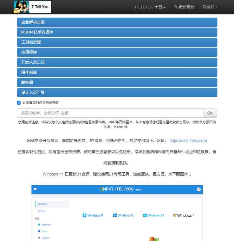Click the user avatar icon in banner
This screenshot has height=241, width=234.
pos(199,189)
